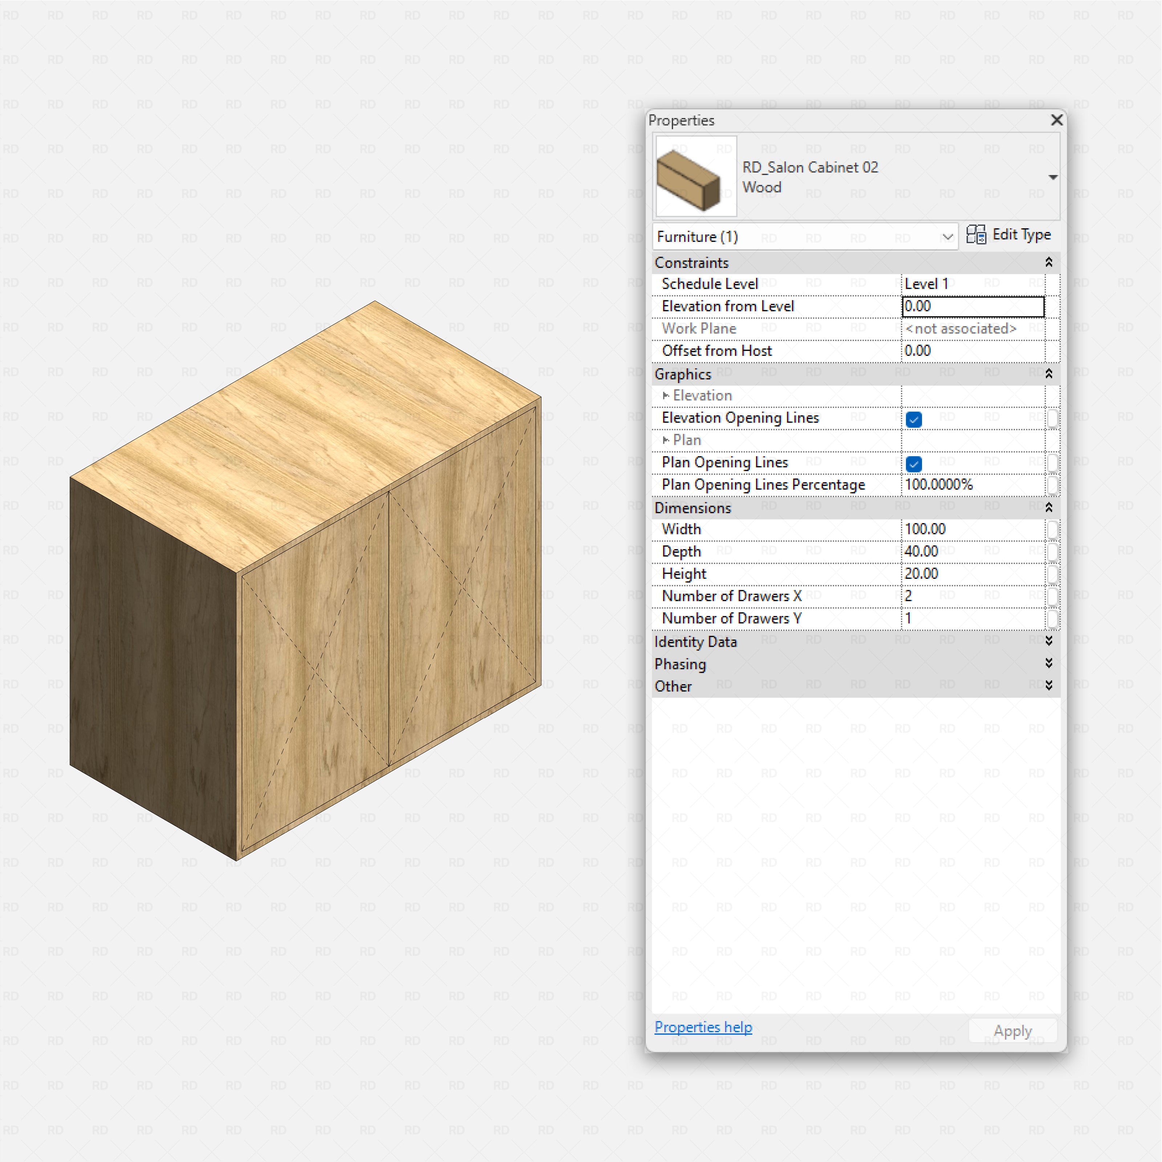The height and width of the screenshot is (1162, 1162).
Task: Click the cabinet type preview thumbnail
Action: (x=696, y=176)
